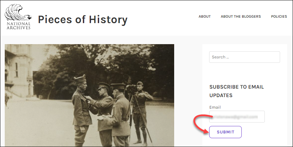This screenshot has width=293, height=147.
Task: Open the POLICIES menu link
Action: pyautogui.click(x=279, y=16)
